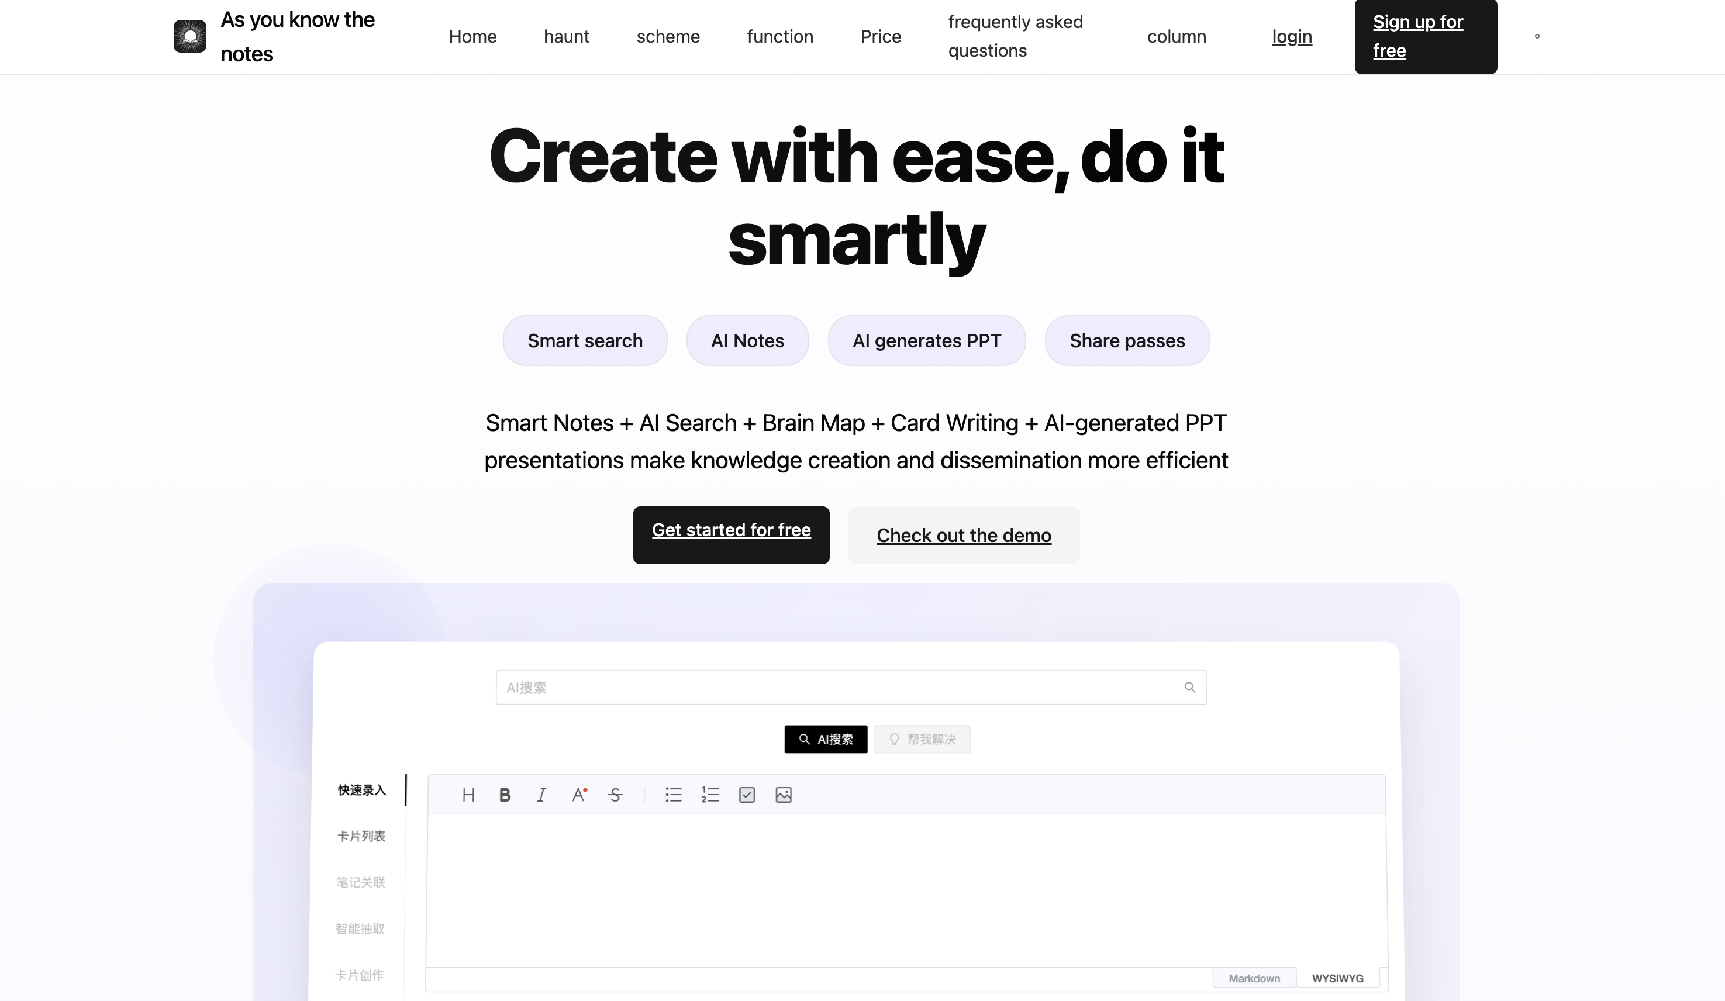Click Check out the demo link
1725x1001 pixels.
[964, 535]
